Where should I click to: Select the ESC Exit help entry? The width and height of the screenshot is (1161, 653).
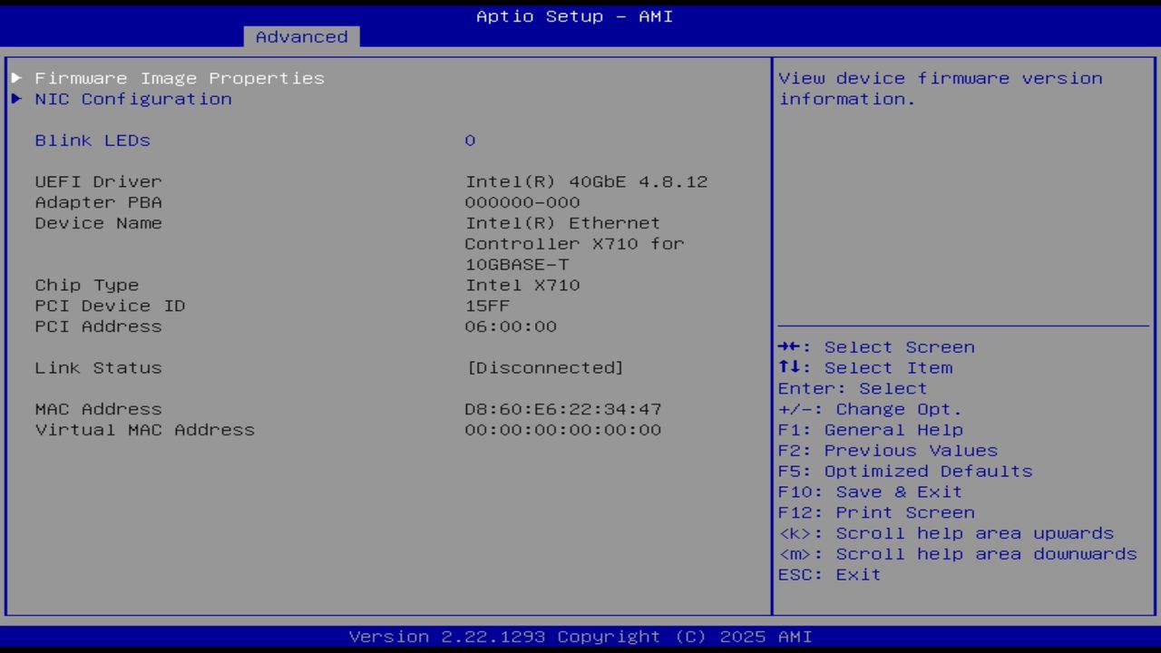pos(829,574)
